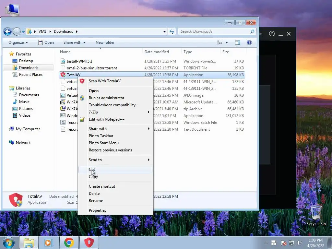Click the Back navigation arrow in Explorer
Viewport: 332px width, 249px height.
coord(7,31)
